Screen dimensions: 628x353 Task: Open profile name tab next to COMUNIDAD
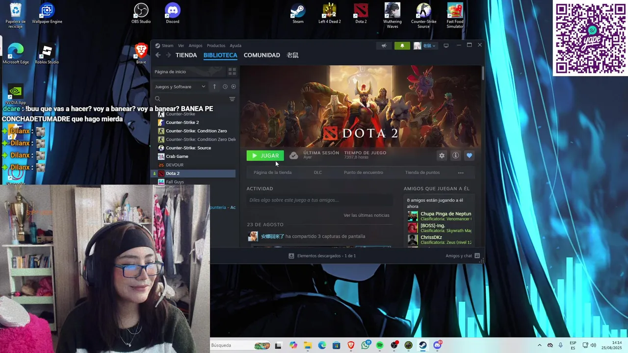coord(292,55)
